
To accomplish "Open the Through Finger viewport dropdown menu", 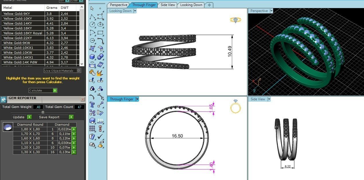I will click(137, 99).
